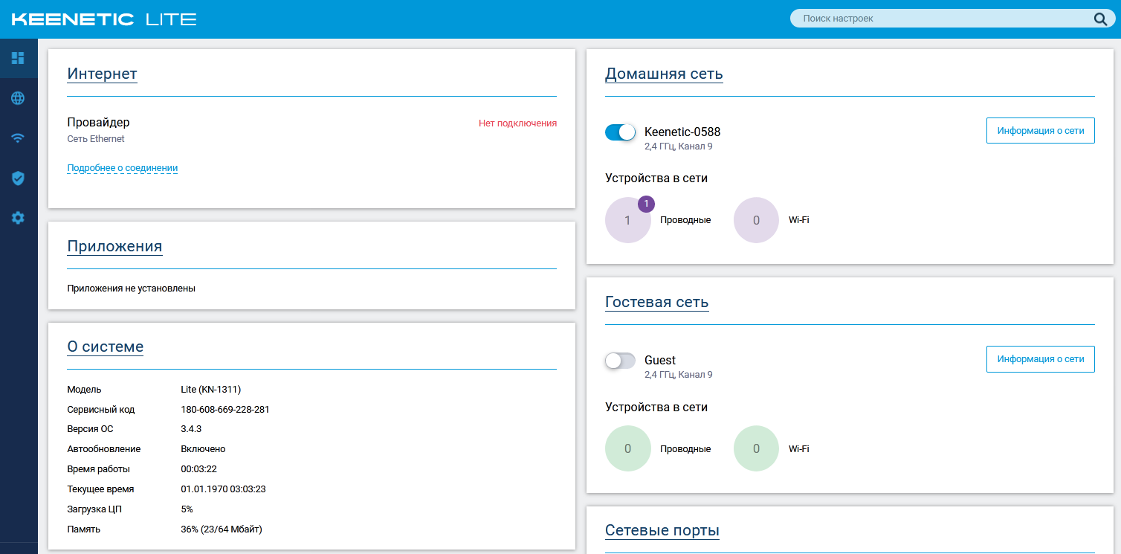Click the Память label

[83, 529]
